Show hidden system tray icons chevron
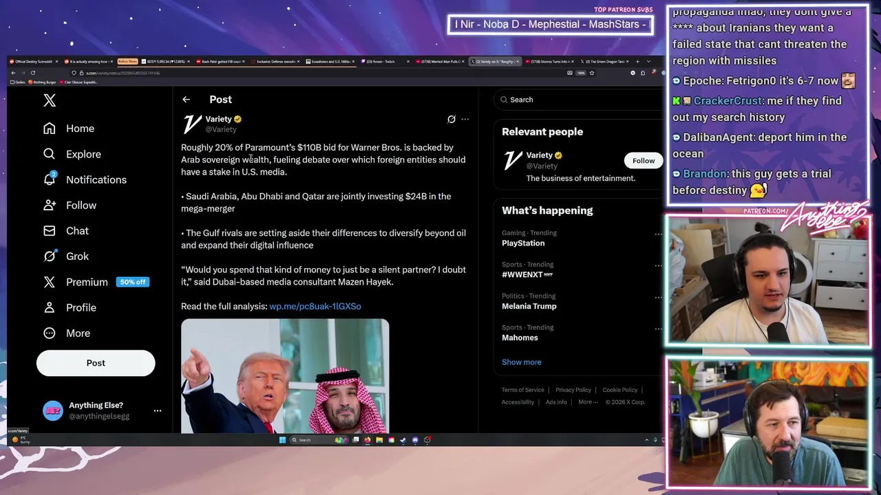Viewport: 881px width, 495px height. (x=646, y=440)
